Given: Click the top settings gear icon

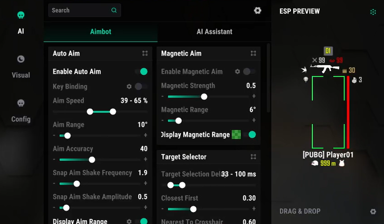Looking at the screenshot, I should tap(258, 10).
